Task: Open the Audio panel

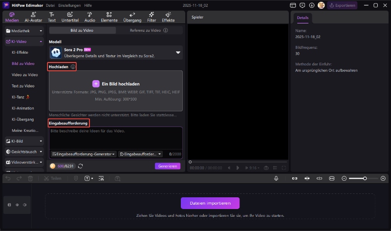Action: click(x=89, y=17)
